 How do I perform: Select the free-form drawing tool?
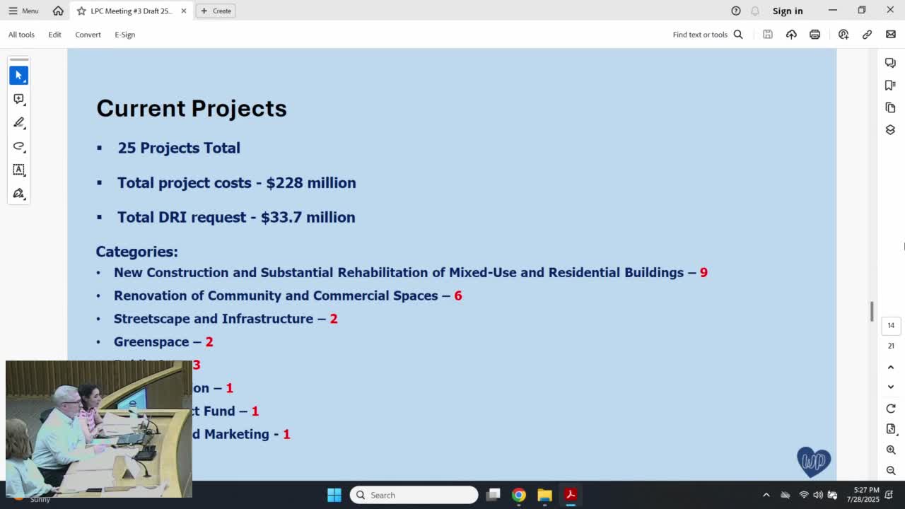[x=18, y=146]
